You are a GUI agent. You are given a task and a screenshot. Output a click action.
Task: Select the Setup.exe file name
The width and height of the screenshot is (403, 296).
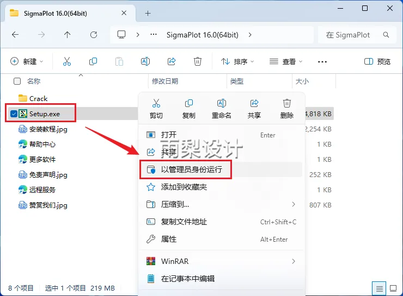45,114
